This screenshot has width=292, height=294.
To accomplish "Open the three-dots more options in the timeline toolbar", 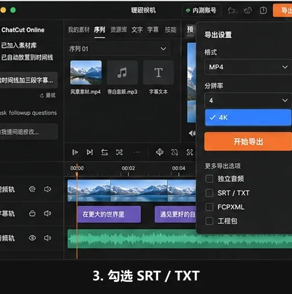I will point(137,152).
